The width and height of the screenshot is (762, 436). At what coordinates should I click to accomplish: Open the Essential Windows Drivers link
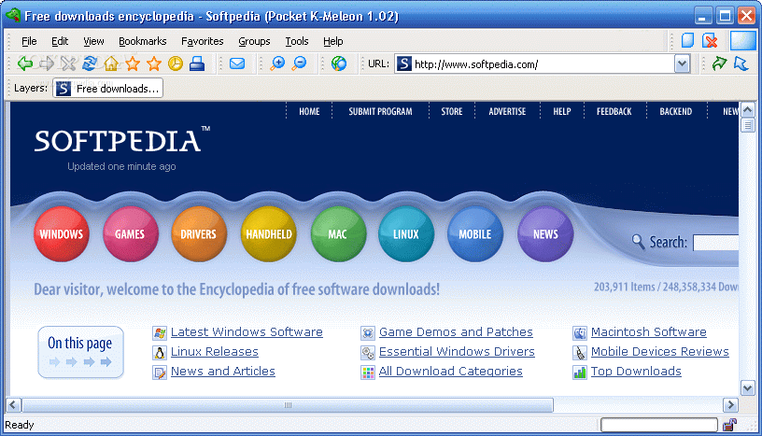[x=457, y=351]
